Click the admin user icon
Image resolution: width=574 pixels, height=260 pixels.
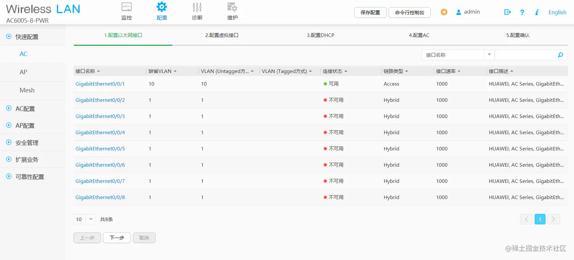[459, 12]
